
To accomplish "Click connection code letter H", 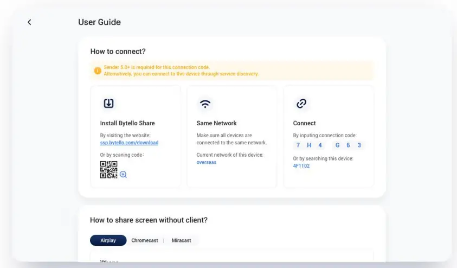I will pos(309,145).
